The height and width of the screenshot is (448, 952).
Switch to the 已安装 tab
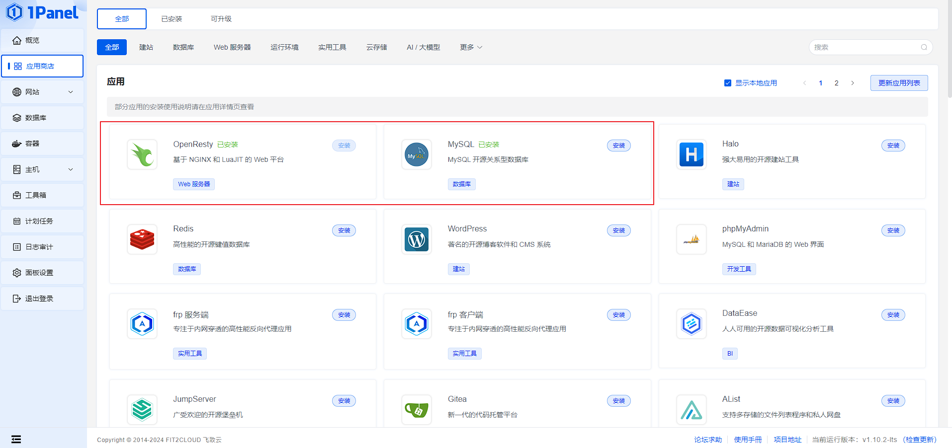click(172, 19)
